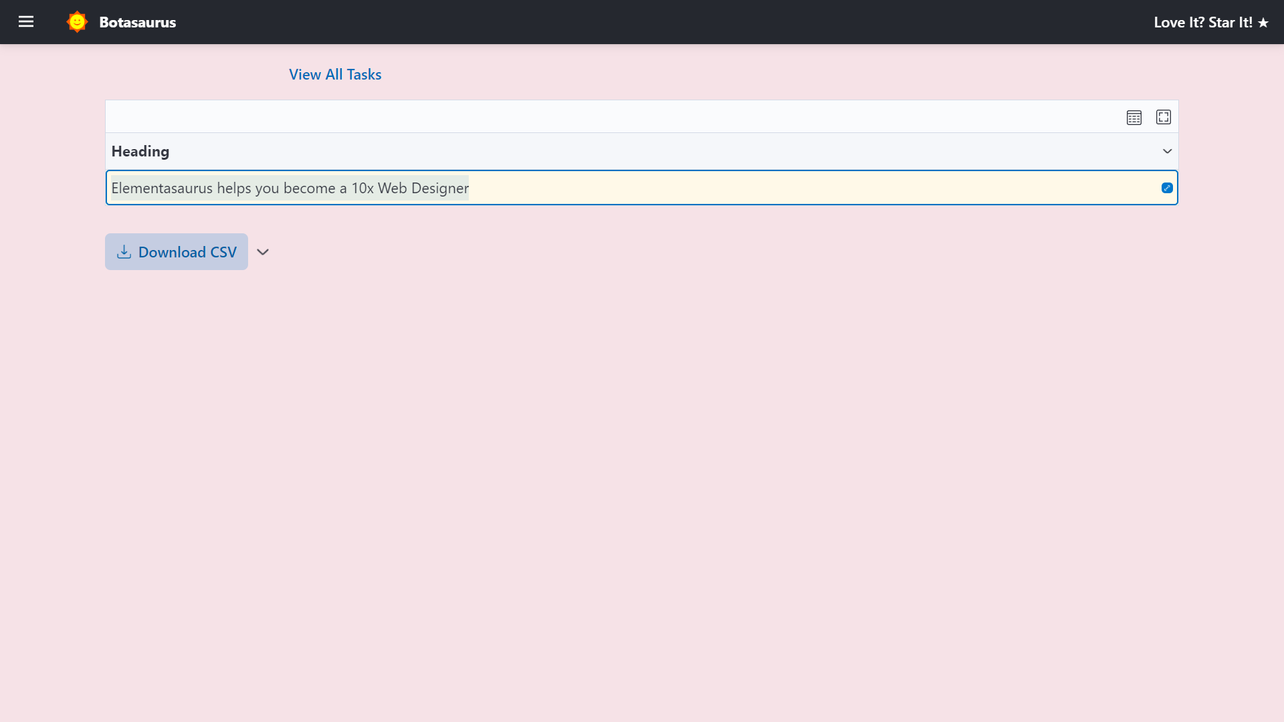Click the Heading column header label
Viewport: 1284px width, 722px height.
[x=140, y=151]
